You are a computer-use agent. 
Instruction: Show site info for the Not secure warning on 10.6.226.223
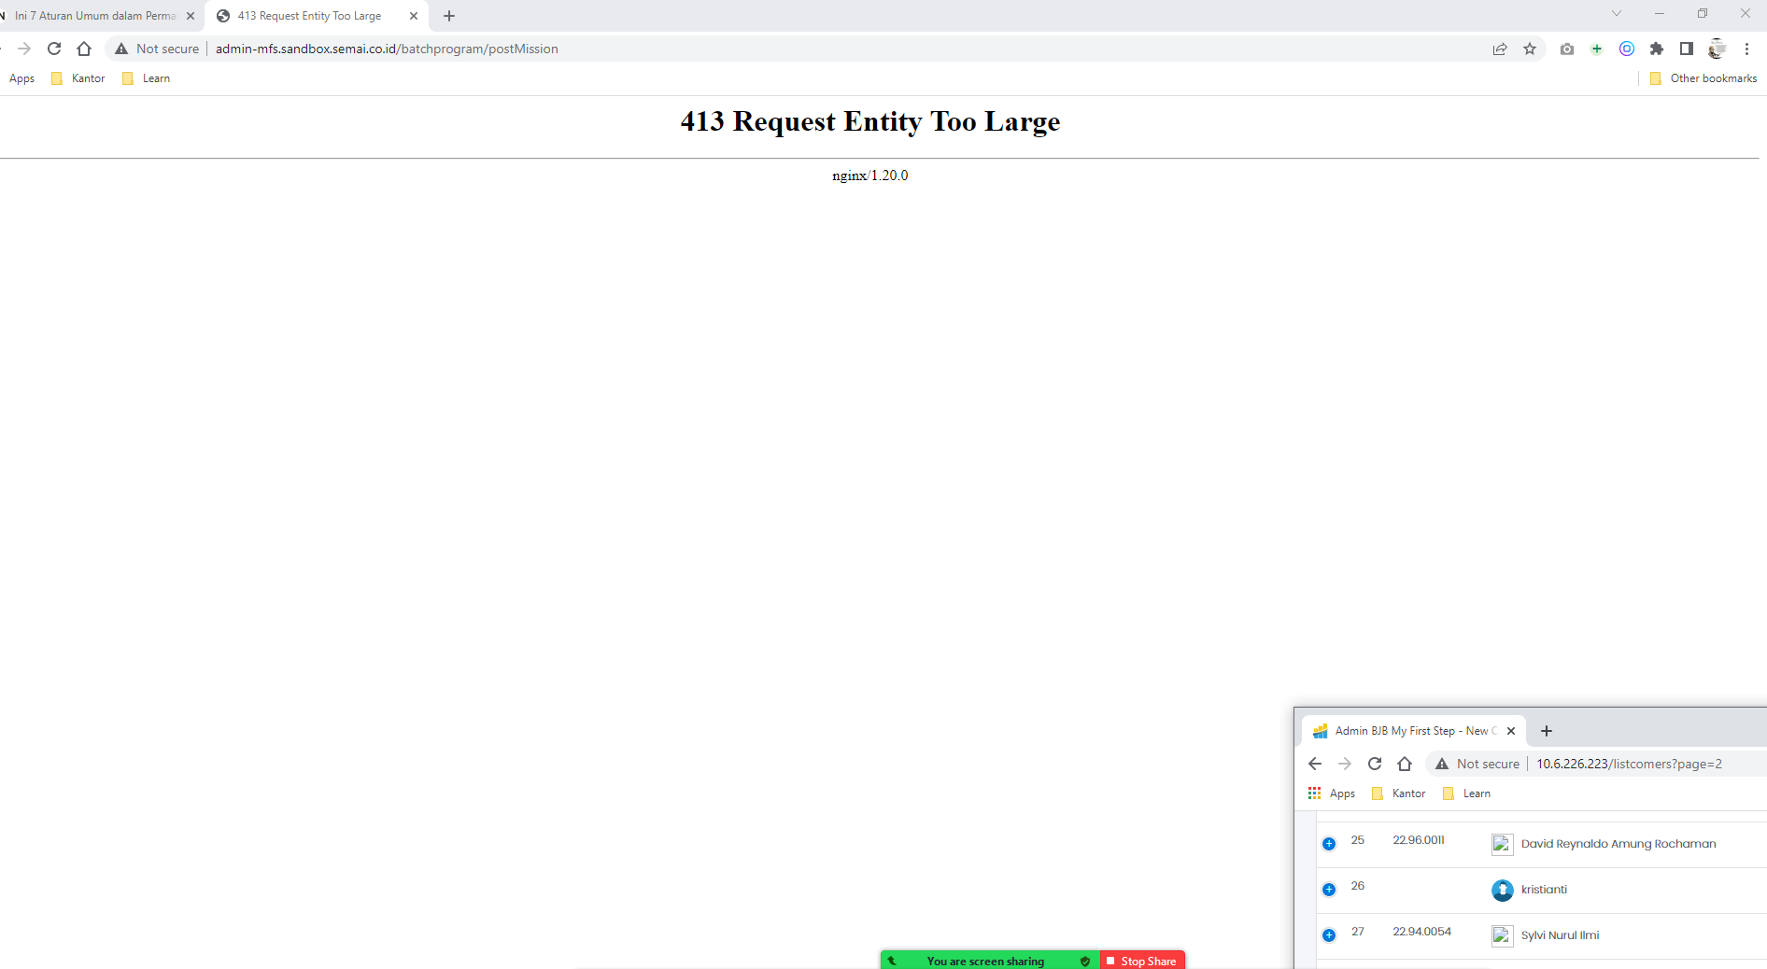(1477, 764)
